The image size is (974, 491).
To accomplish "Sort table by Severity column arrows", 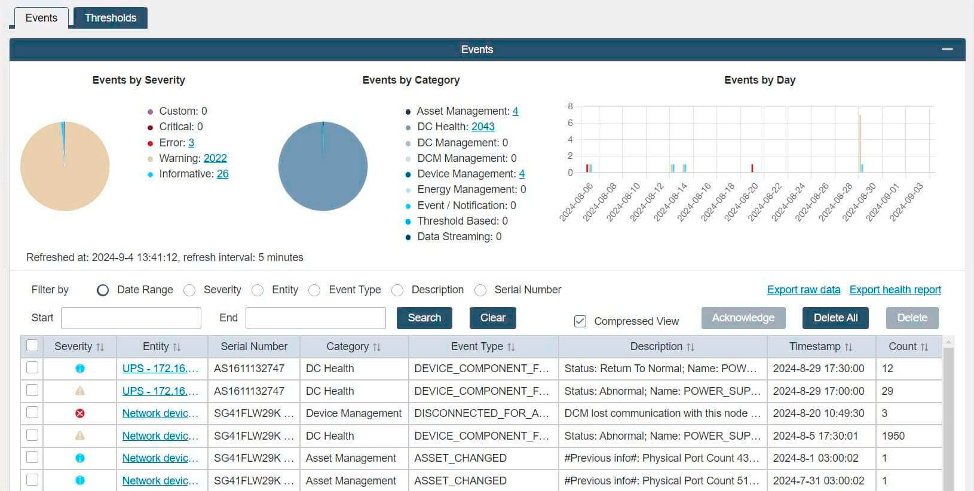I will pos(100,347).
